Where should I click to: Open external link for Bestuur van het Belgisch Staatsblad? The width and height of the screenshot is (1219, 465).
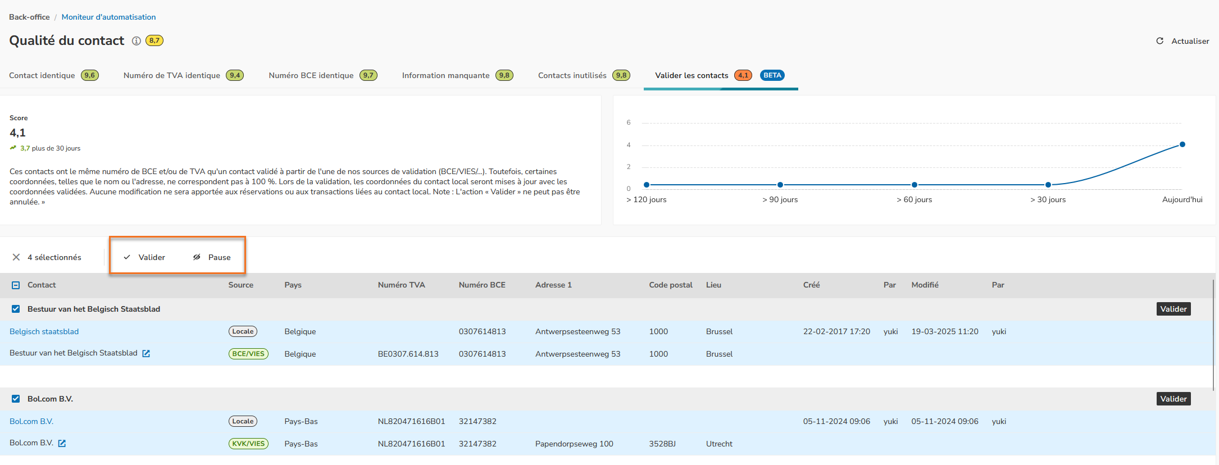pyautogui.click(x=146, y=353)
